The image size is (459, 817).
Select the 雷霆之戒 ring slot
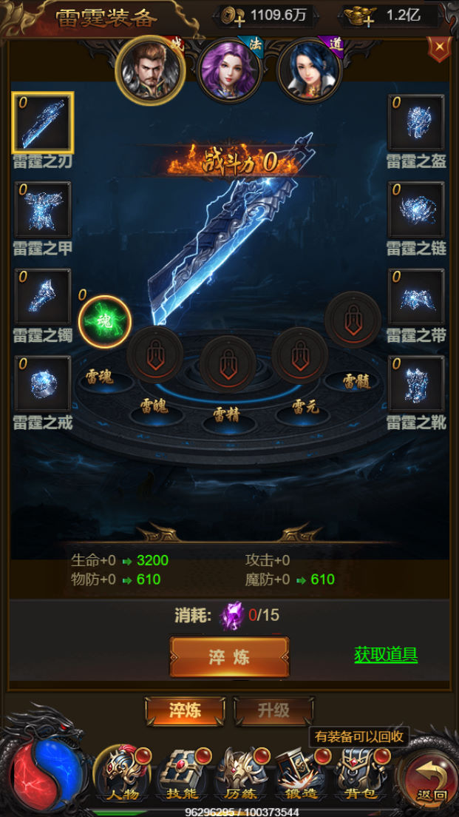pyautogui.click(x=43, y=383)
